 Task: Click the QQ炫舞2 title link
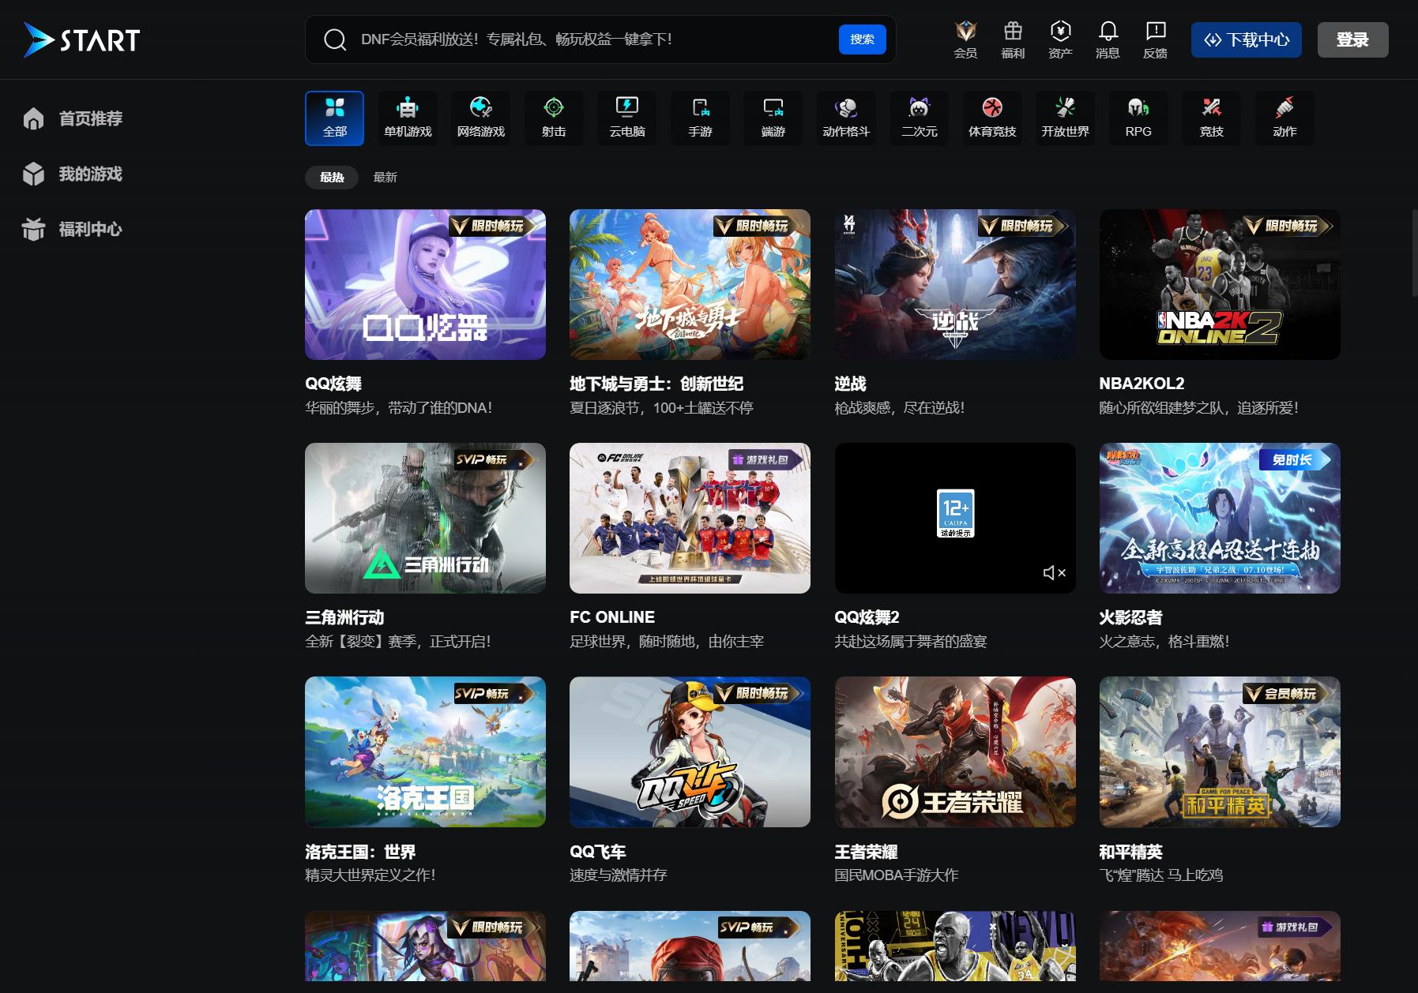coord(867,617)
